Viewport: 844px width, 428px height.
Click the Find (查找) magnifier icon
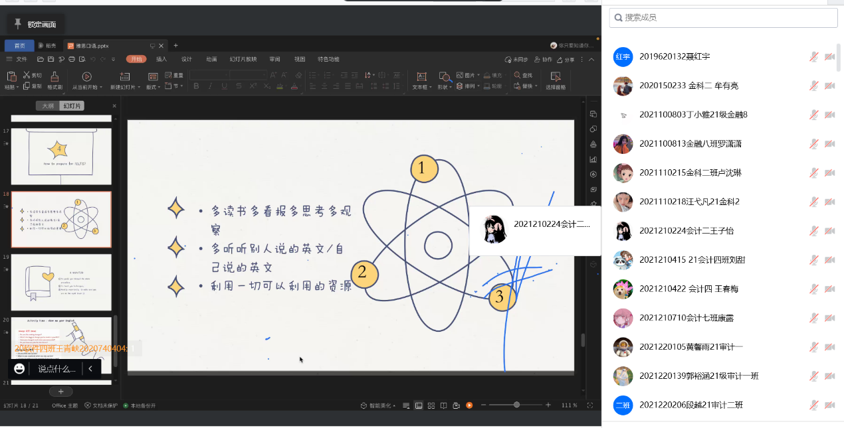pos(516,76)
